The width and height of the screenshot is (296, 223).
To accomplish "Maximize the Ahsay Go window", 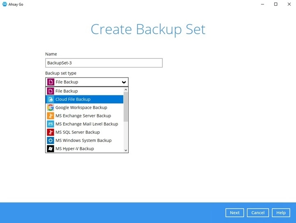I will 276,4.
